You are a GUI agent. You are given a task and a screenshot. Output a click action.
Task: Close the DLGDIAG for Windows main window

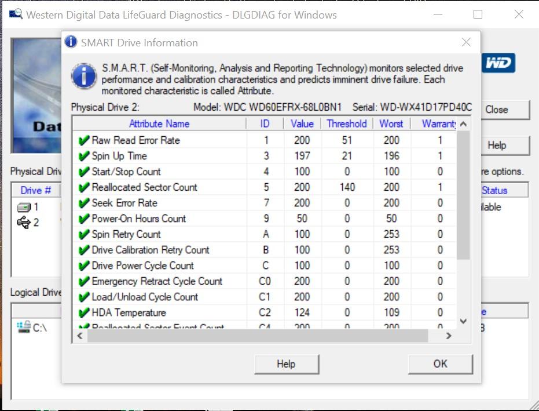pyautogui.click(x=519, y=14)
